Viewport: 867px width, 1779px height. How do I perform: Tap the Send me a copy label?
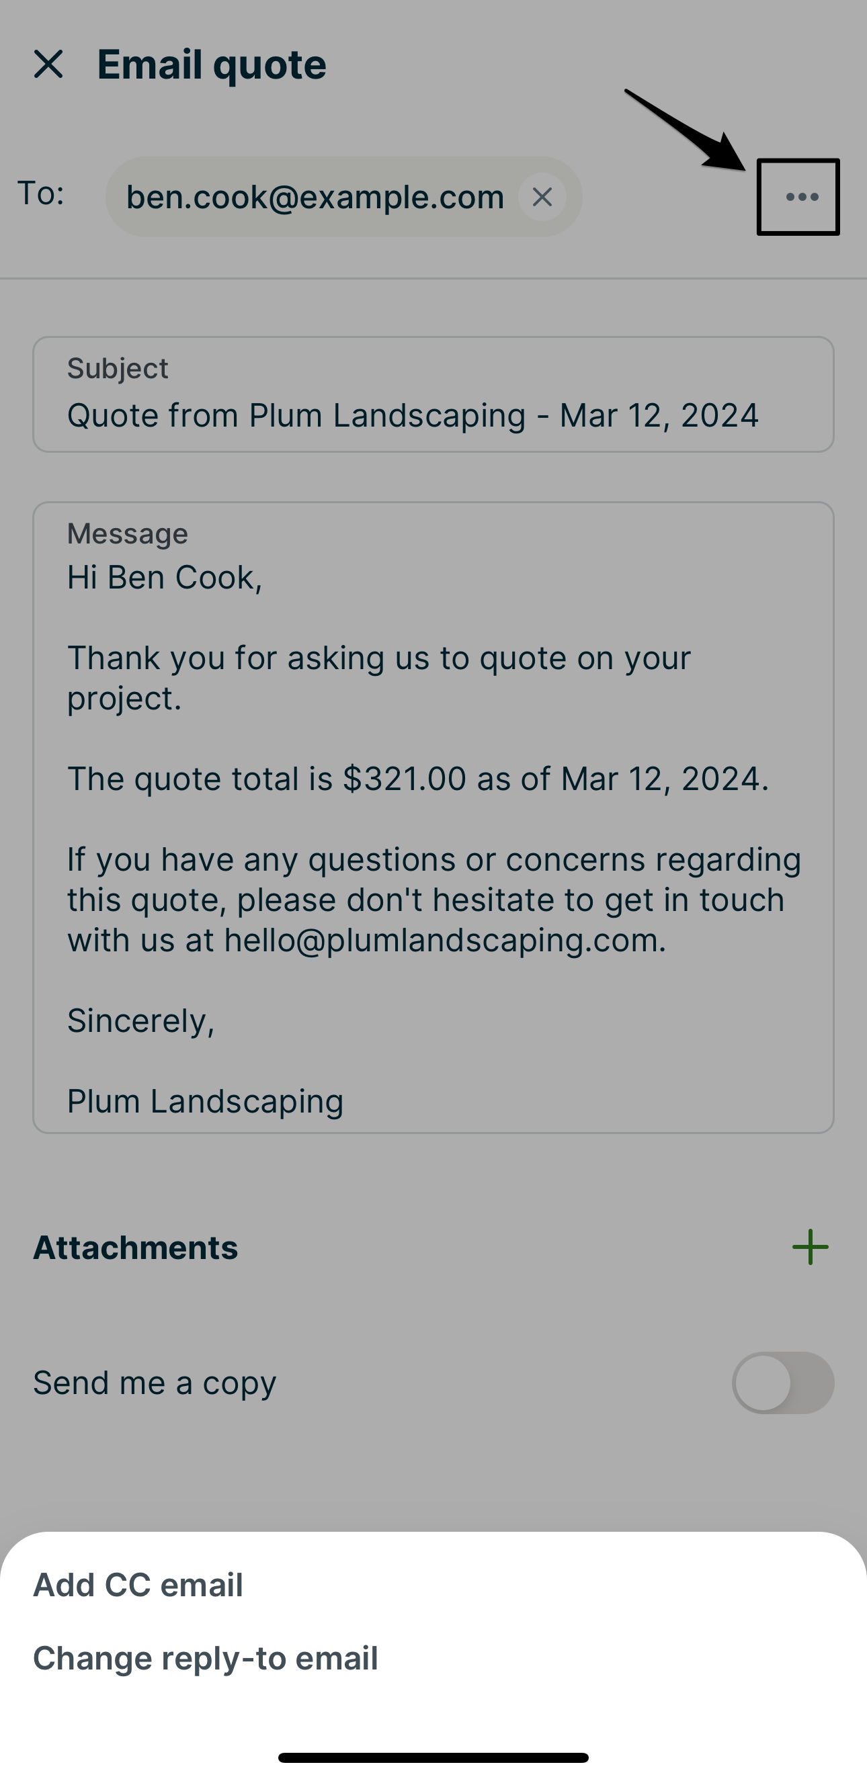pyautogui.click(x=155, y=1383)
